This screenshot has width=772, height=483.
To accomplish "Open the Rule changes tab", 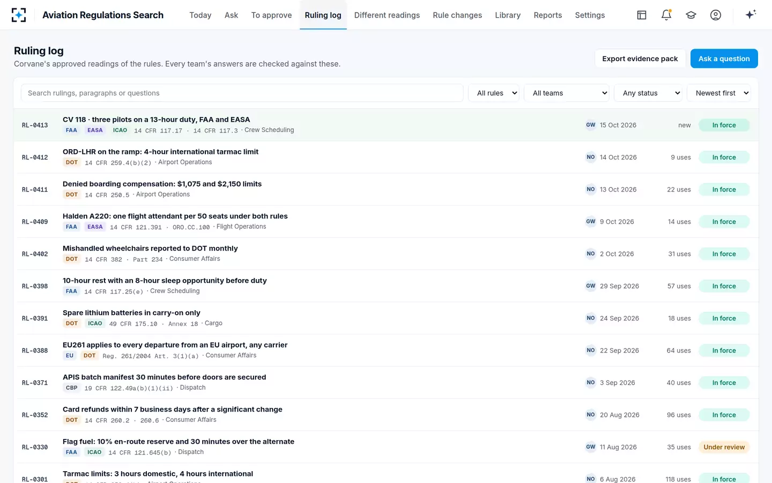I will coord(457,15).
